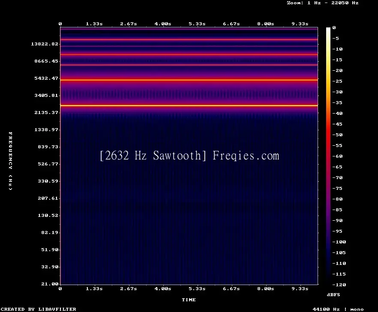The image size is (378, 312).
Task: Click the -120 label on the dBFS scale
Action: click(x=339, y=285)
